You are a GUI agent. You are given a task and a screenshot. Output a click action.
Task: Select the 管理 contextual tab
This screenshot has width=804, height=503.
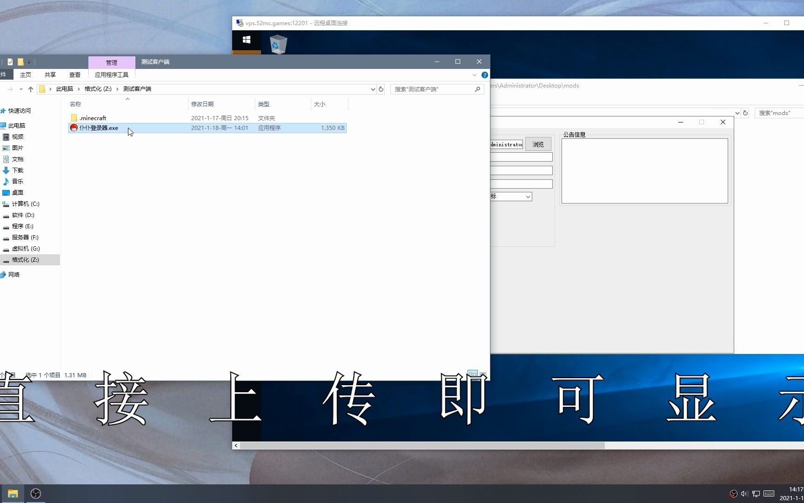[112, 62]
